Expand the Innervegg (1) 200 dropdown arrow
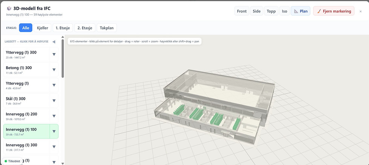 pyautogui.click(x=54, y=116)
